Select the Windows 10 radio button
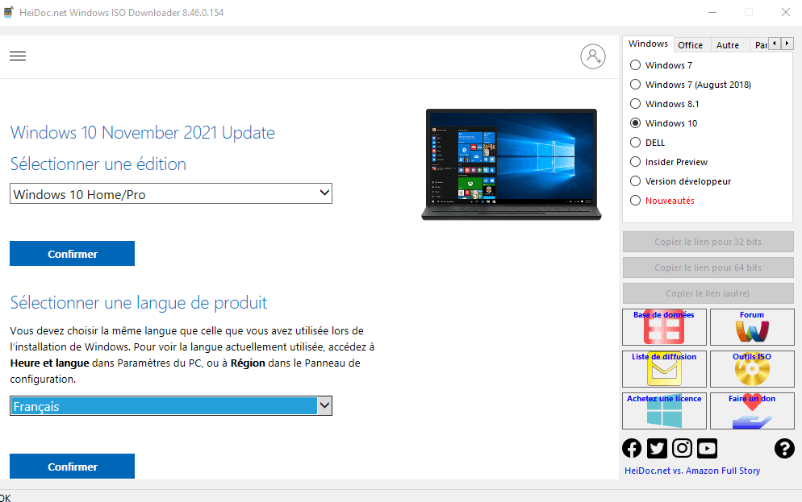 coord(635,123)
